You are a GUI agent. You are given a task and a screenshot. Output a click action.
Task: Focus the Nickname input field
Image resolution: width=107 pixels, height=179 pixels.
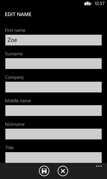[x=53, y=134]
